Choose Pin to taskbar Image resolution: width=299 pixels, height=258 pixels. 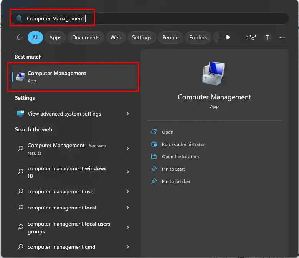176,181
